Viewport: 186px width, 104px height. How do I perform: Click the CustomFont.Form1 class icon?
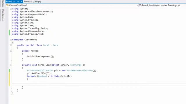point(8,5)
